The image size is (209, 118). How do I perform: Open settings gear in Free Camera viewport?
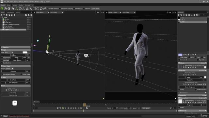point(95,12)
